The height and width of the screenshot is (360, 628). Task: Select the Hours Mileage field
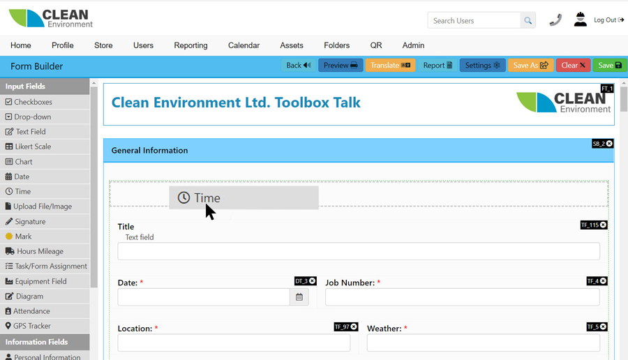[x=45, y=251]
